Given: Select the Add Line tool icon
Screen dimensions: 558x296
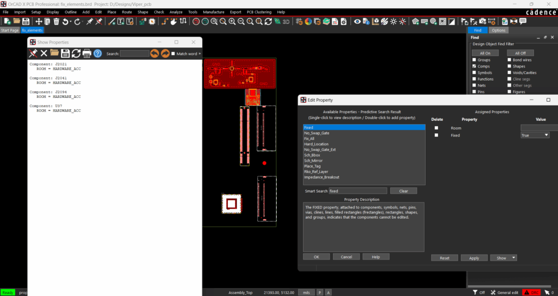Looking at the screenshot, I should [x=112, y=21].
